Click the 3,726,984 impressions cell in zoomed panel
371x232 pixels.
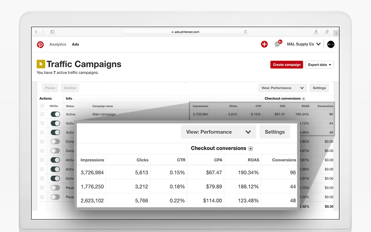click(92, 173)
